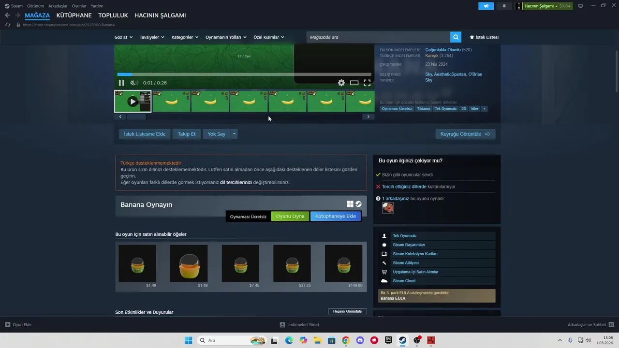Switch to Big Picture mode icon
This screenshot has width=619, height=348.
pos(581,6)
